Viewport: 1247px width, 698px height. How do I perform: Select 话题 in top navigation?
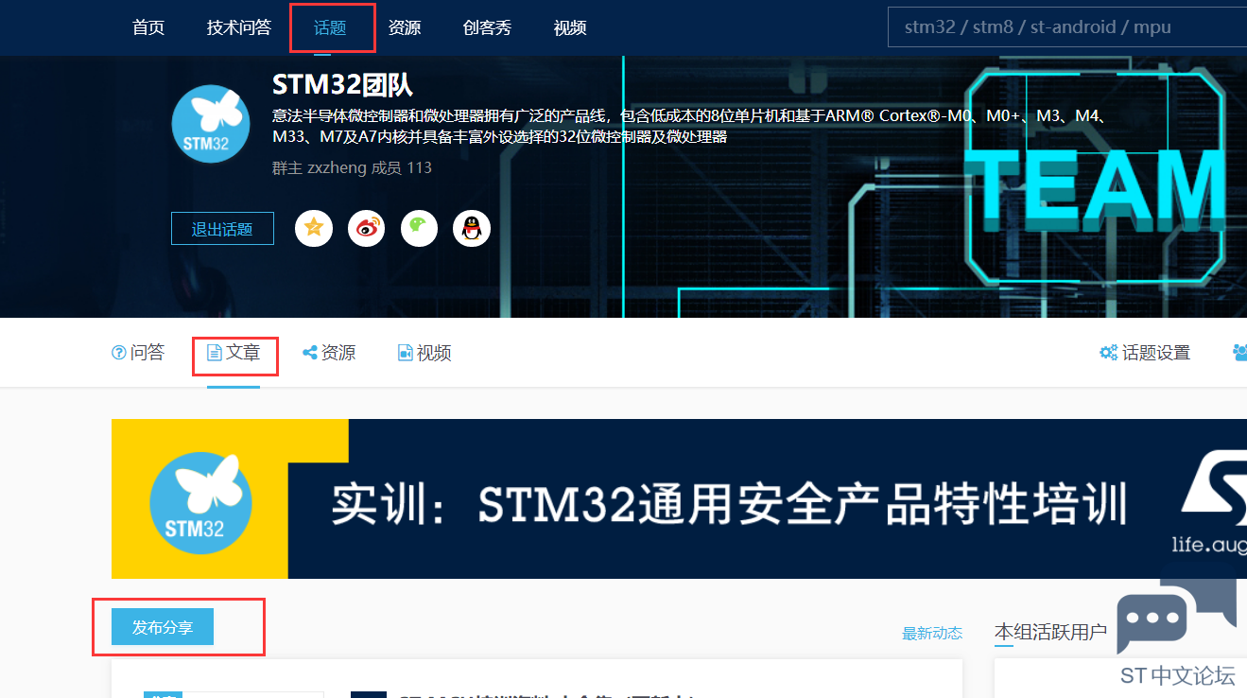tap(330, 27)
